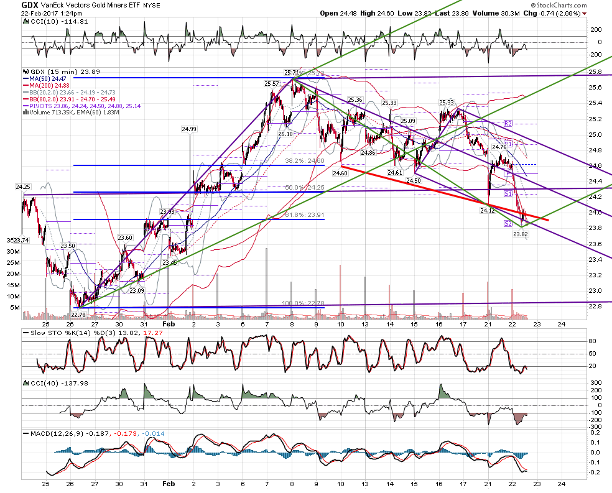
Task: Click the volume bars icon in the legend
Action: click(25, 113)
